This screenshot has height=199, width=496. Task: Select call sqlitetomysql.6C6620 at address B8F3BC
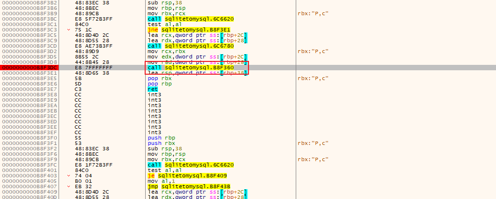[191, 19]
